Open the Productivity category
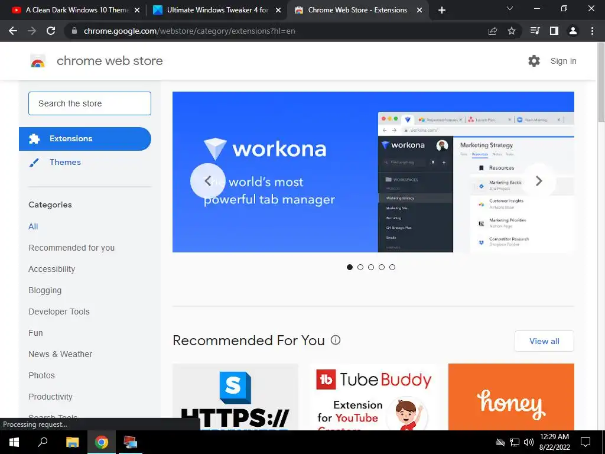The height and width of the screenshot is (454, 605). 50,397
